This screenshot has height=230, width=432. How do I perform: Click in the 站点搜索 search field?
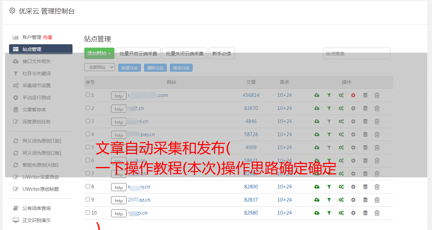coord(357,53)
